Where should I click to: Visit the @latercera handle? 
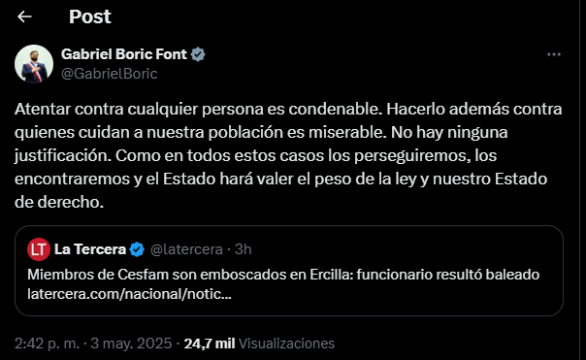click(186, 249)
